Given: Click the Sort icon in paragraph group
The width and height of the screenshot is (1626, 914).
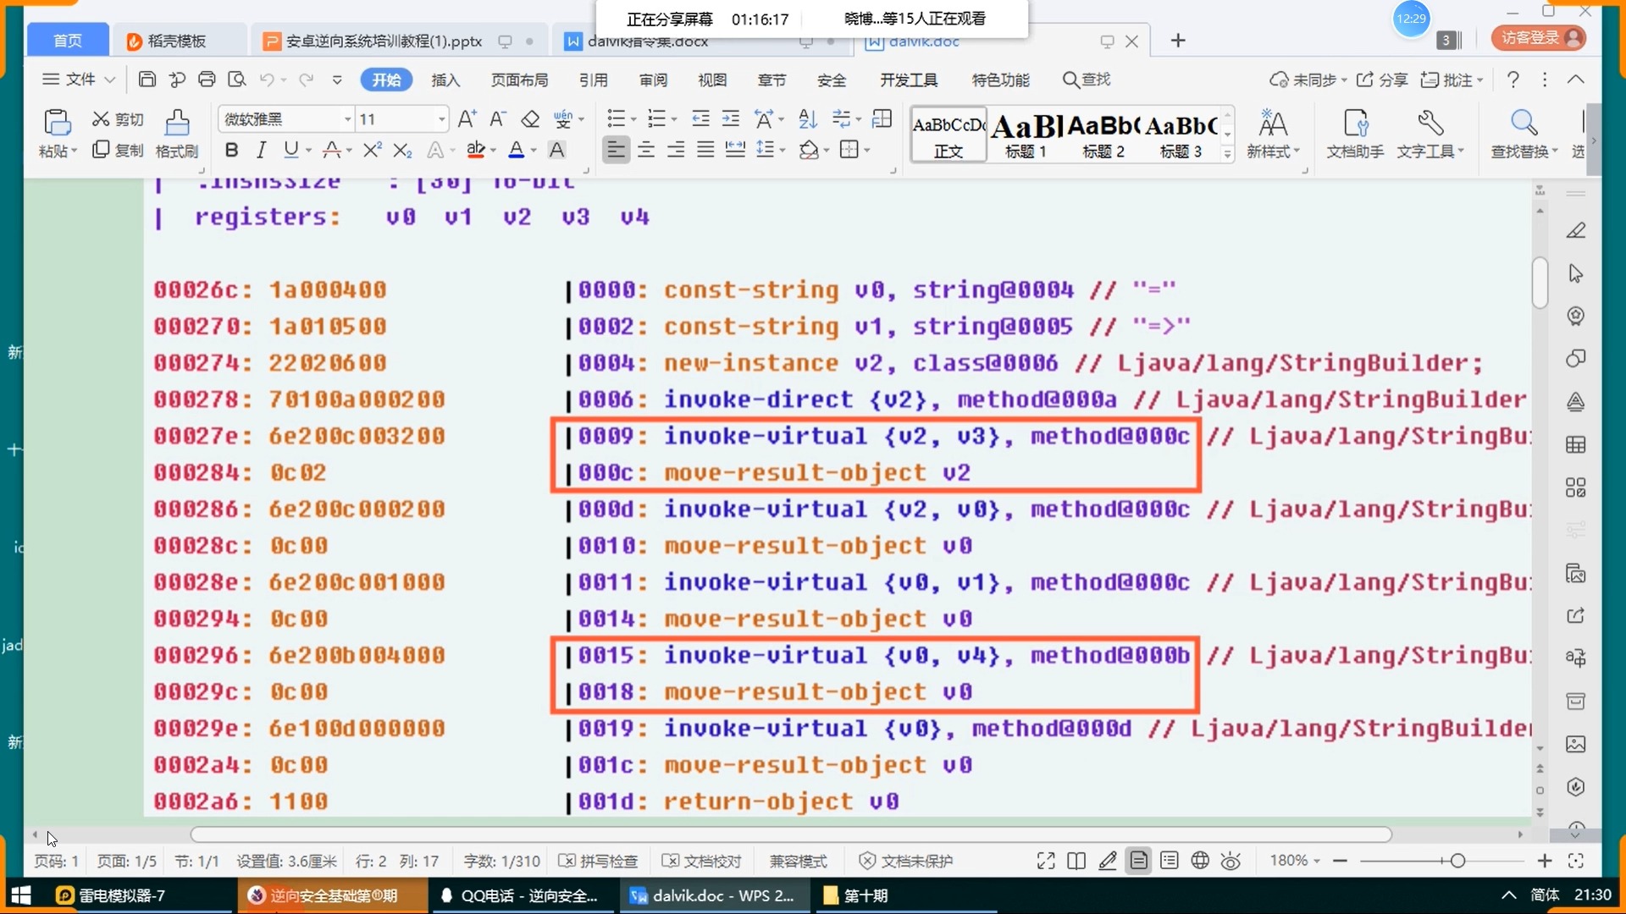Looking at the screenshot, I should point(808,119).
